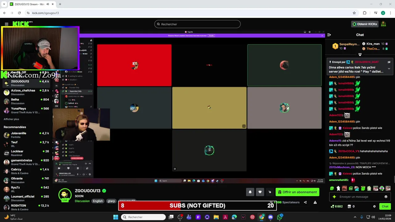Click the sparkle button beside the heart

(270, 192)
